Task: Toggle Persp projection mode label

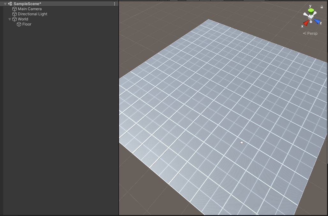Action: tap(310, 33)
